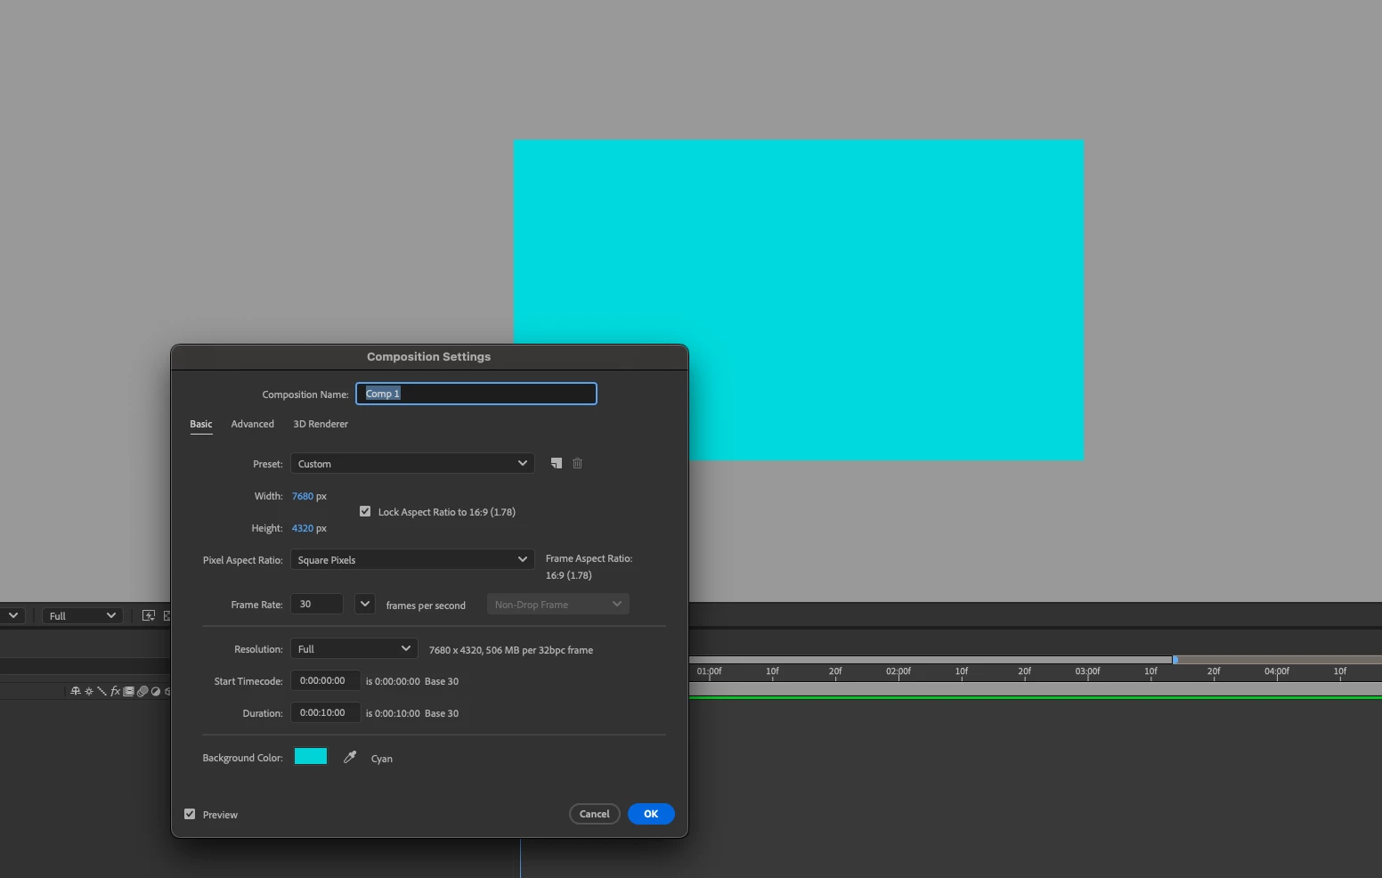Click the save preset icon next to Preset

tap(557, 463)
